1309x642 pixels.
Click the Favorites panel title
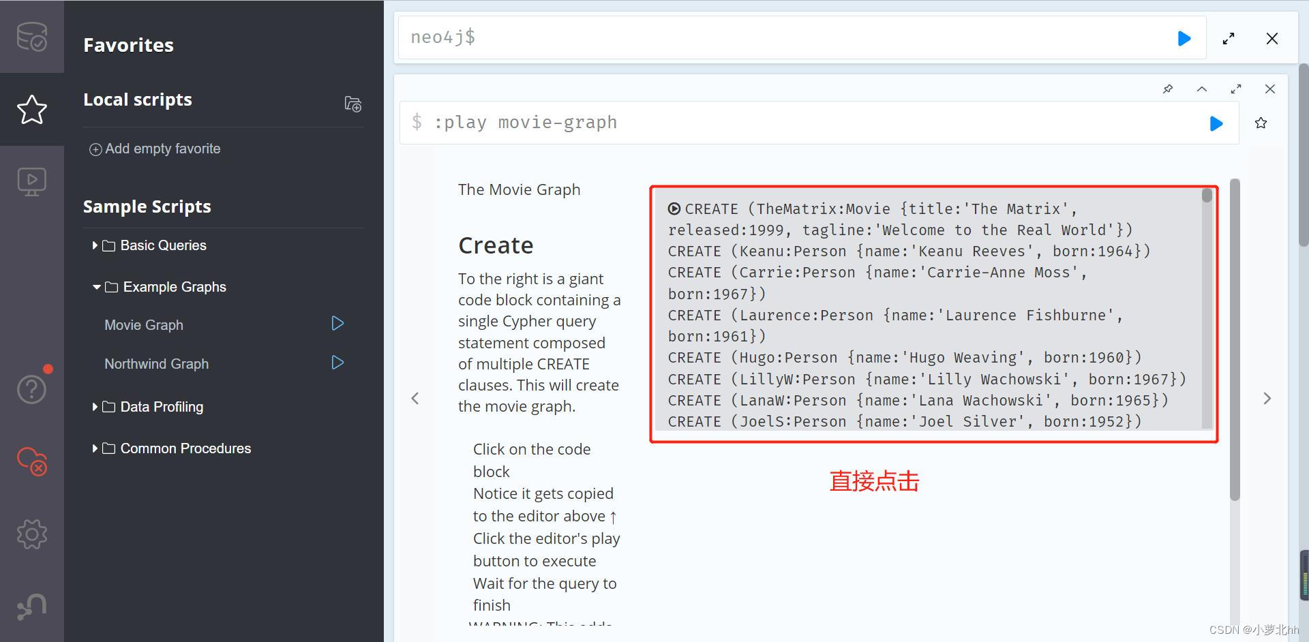pos(128,45)
